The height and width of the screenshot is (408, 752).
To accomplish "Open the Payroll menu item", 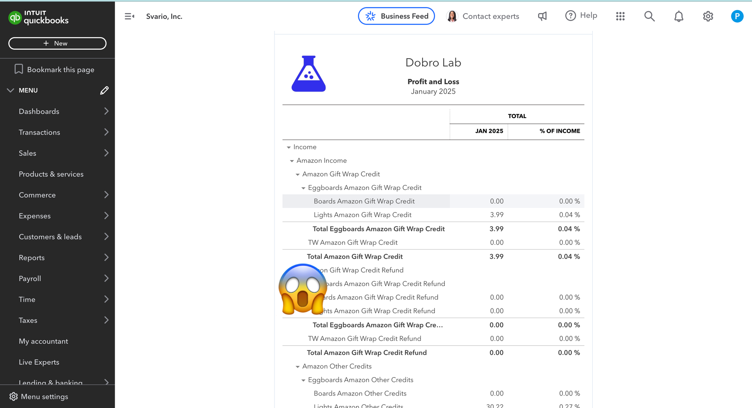I will tap(30, 279).
